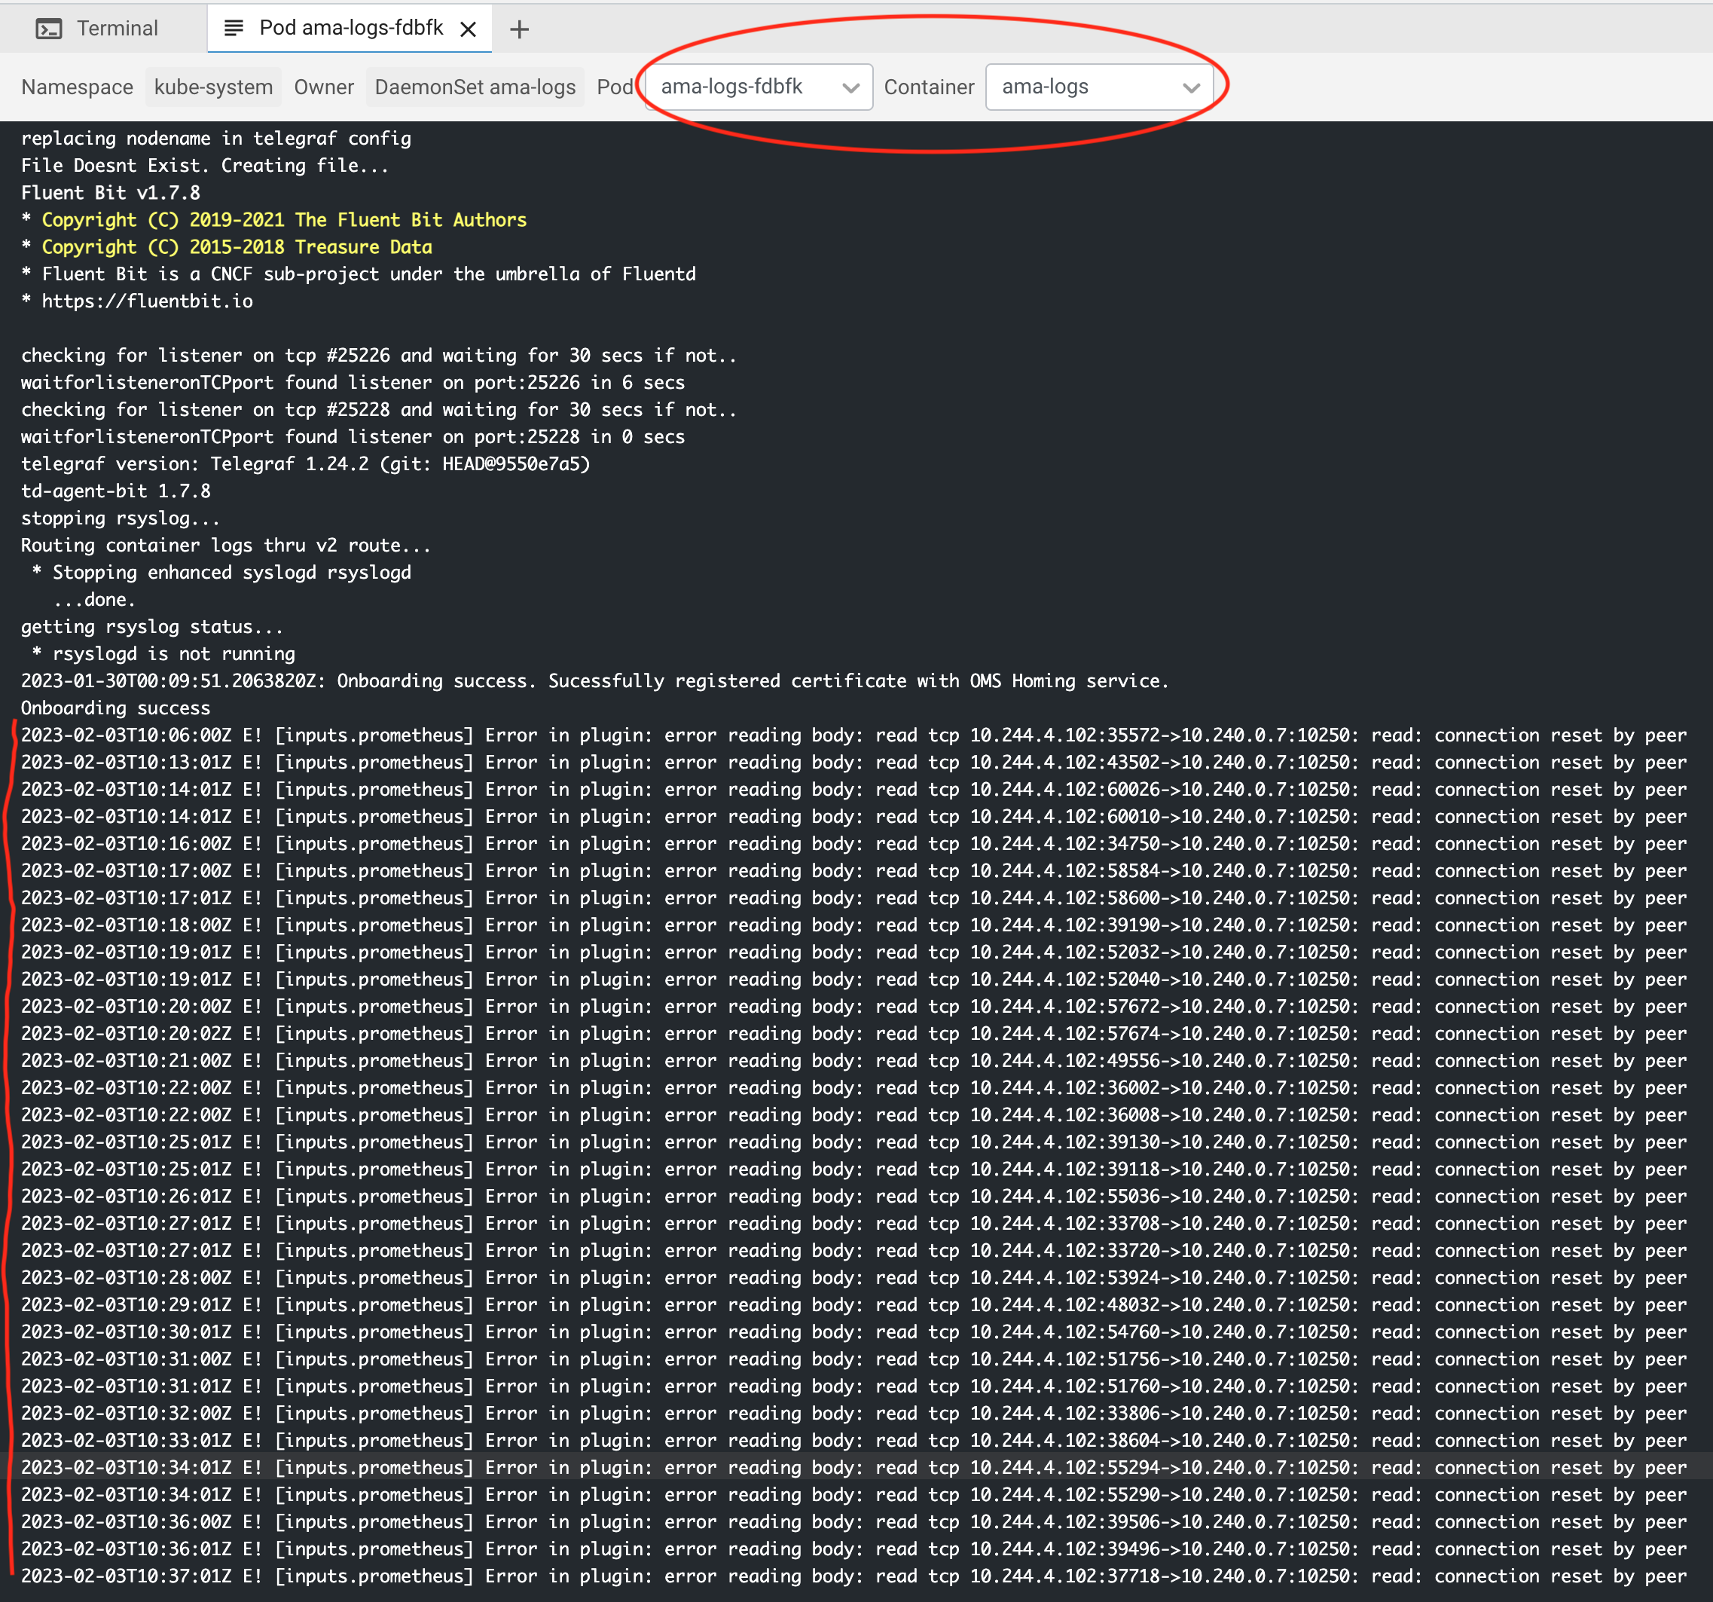Image resolution: width=1713 pixels, height=1602 pixels.
Task: Open a new tab with the plus icon
Action: [x=519, y=29]
